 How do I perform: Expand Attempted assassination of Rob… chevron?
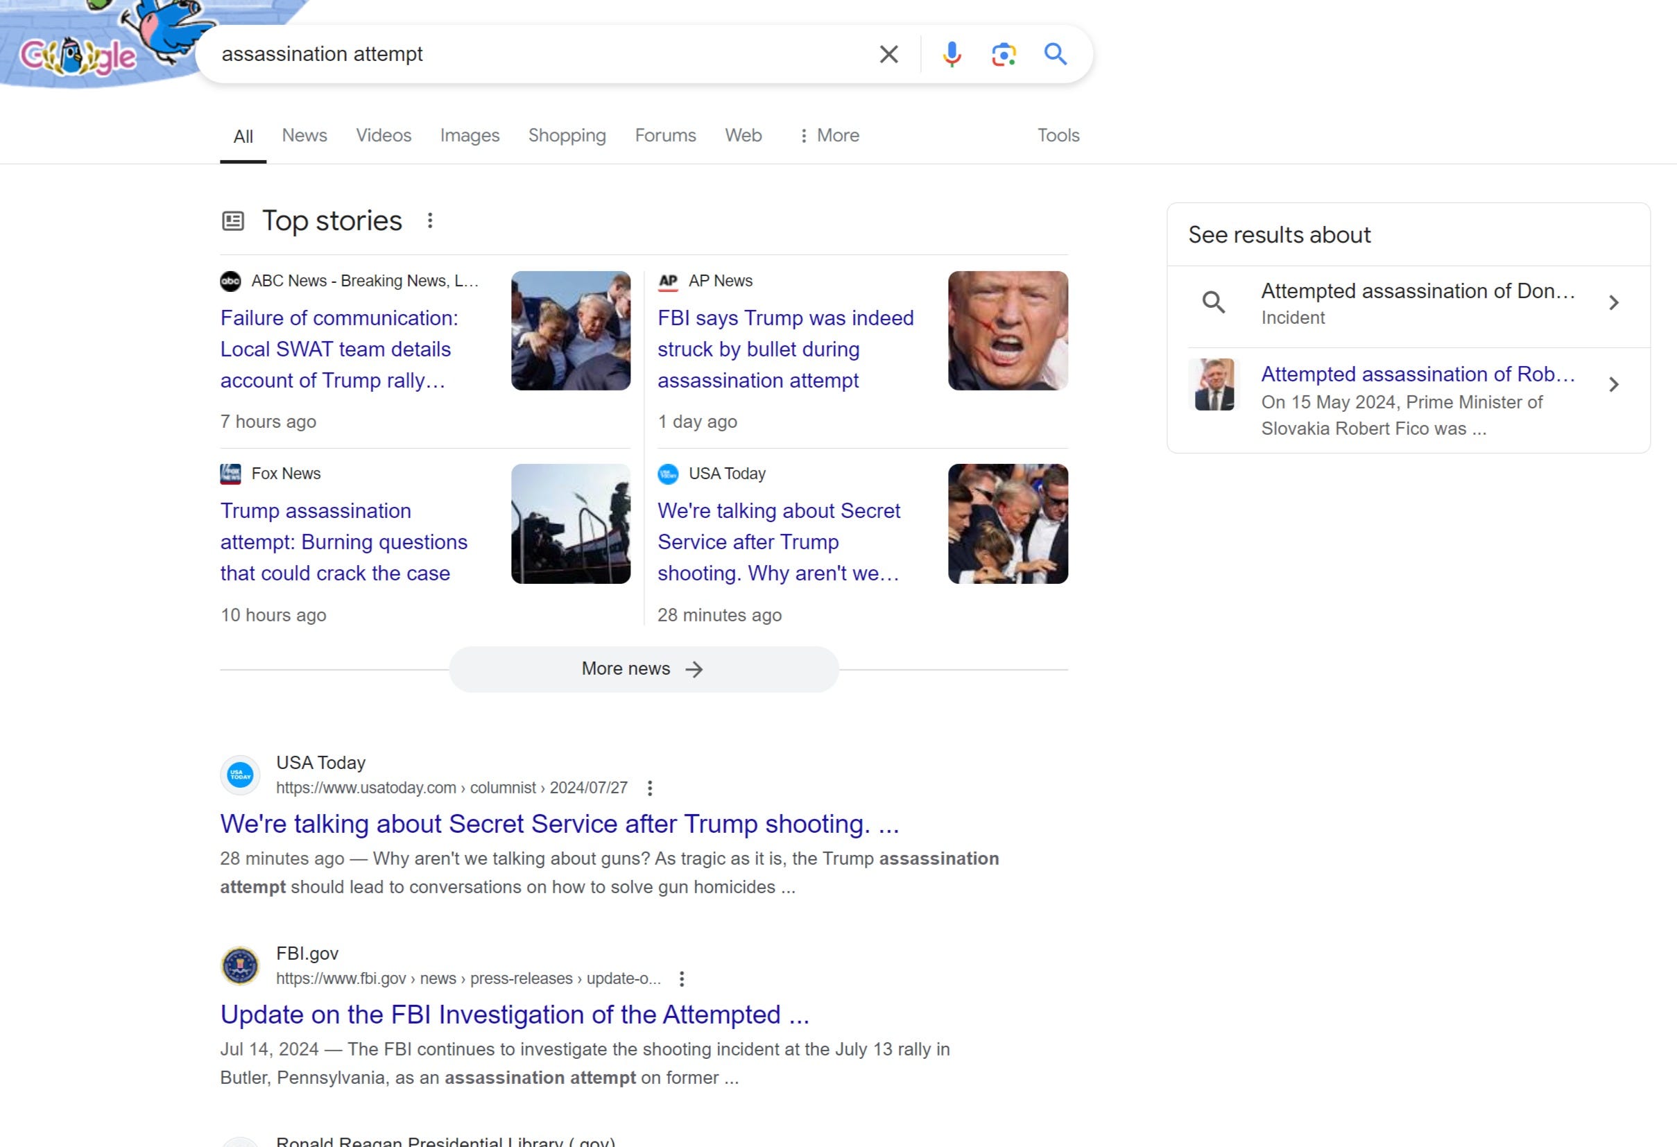point(1613,384)
